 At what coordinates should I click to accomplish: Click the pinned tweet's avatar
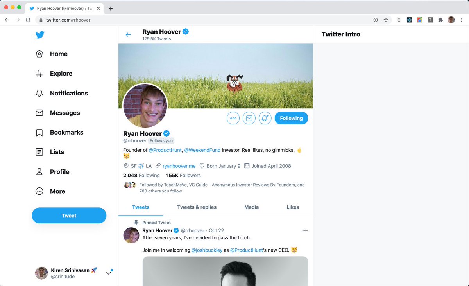131,236
